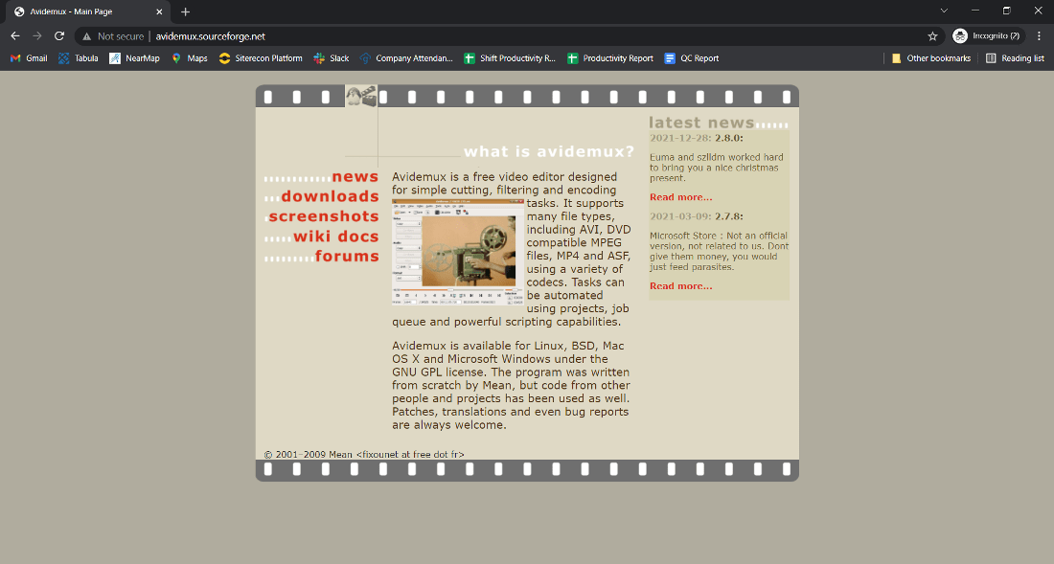This screenshot has width=1054, height=564.
Task: Bookmark this page with star icon
Action: (x=932, y=36)
